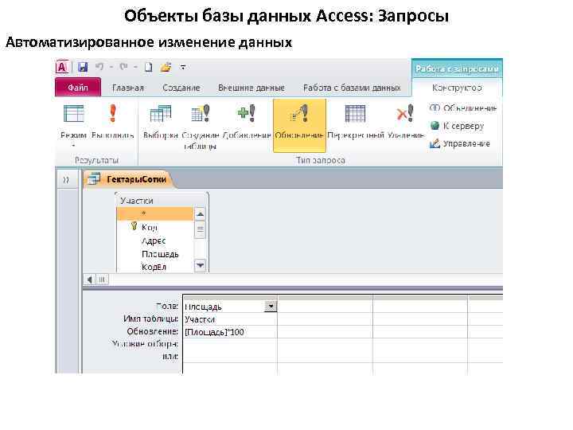Image resolution: width=573 pixels, height=430 pixels.
Task: Switch to the Главная ribbon tab
Action: pyautogui.click(x=128, y=88)
